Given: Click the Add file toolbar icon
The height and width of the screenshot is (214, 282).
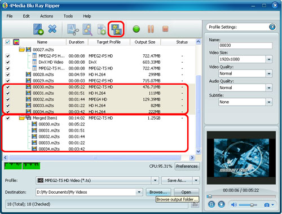Looking at the screenshot, I should [38, 29].
